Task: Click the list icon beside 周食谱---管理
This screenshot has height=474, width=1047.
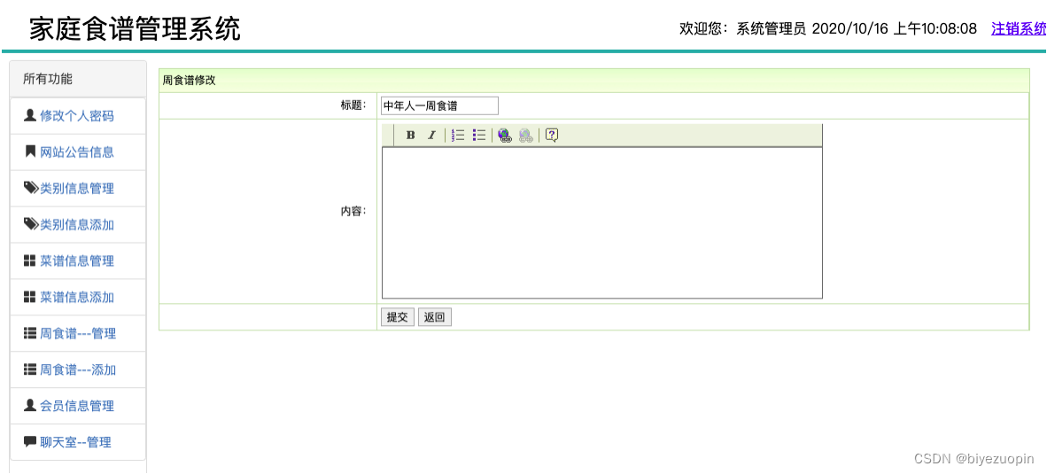Action: click(x=29, y=332)
